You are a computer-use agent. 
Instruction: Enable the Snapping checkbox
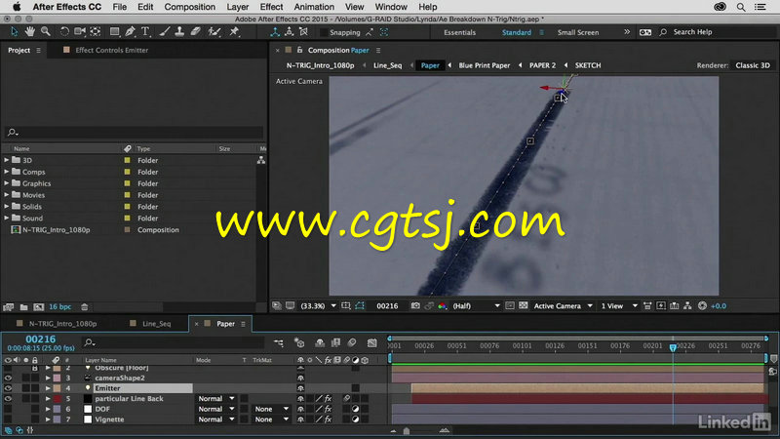point(325,32)
